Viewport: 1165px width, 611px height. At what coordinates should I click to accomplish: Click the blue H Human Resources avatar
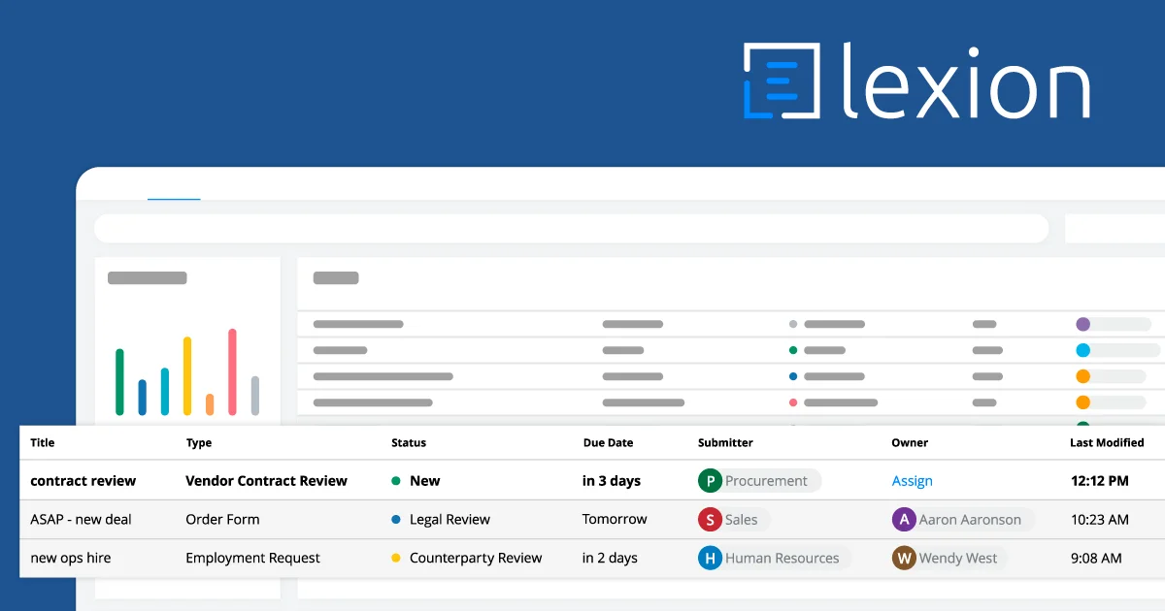(x=710, y=559)
